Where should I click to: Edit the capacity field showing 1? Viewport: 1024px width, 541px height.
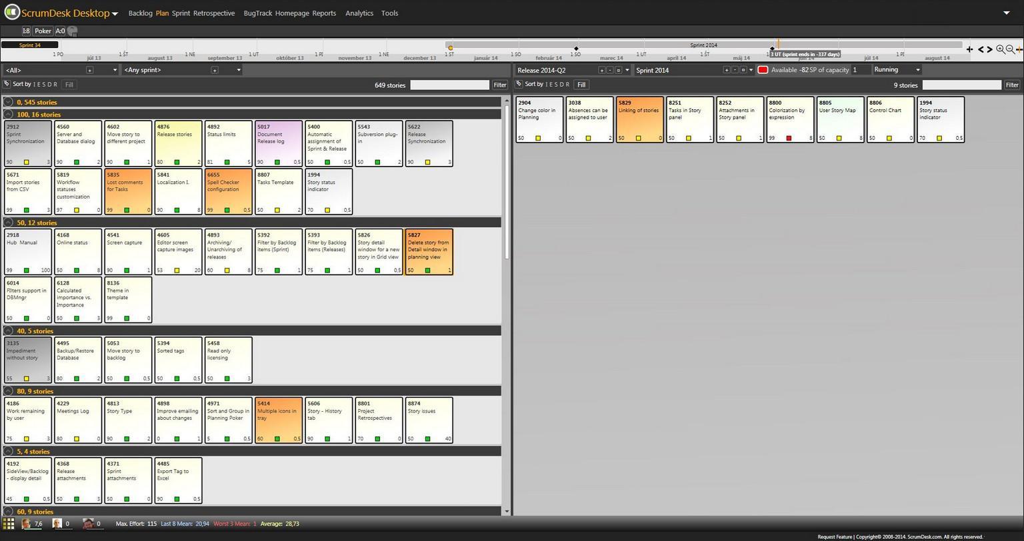861,70
